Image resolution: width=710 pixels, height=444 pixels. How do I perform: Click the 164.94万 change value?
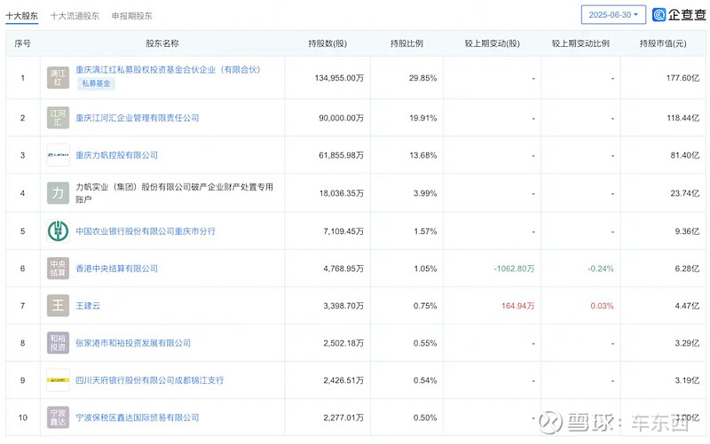[518, 306]
